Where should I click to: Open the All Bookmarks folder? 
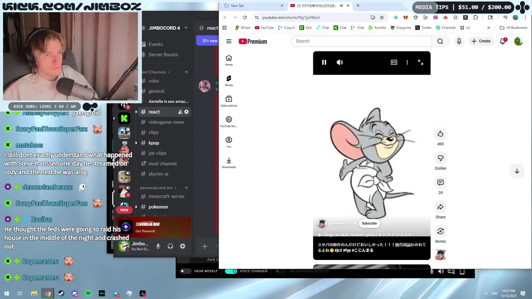[x=513, y=28]
